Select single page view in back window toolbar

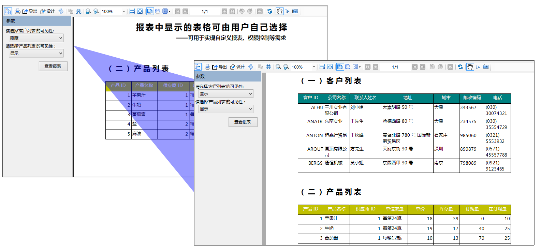(150, 11)
